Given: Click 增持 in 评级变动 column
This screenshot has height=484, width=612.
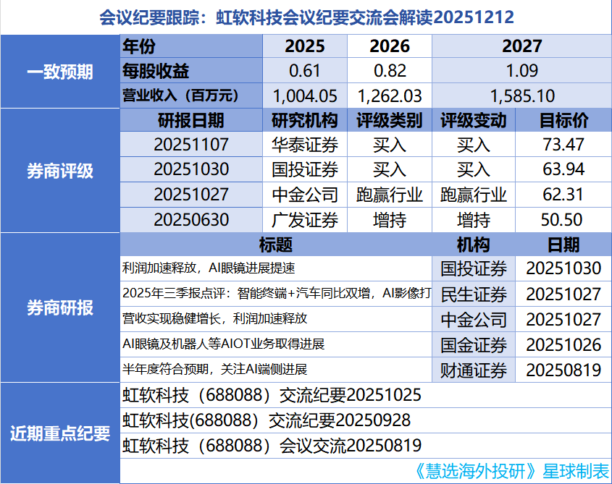Looking at the screenshot, I should click(474, 220).
